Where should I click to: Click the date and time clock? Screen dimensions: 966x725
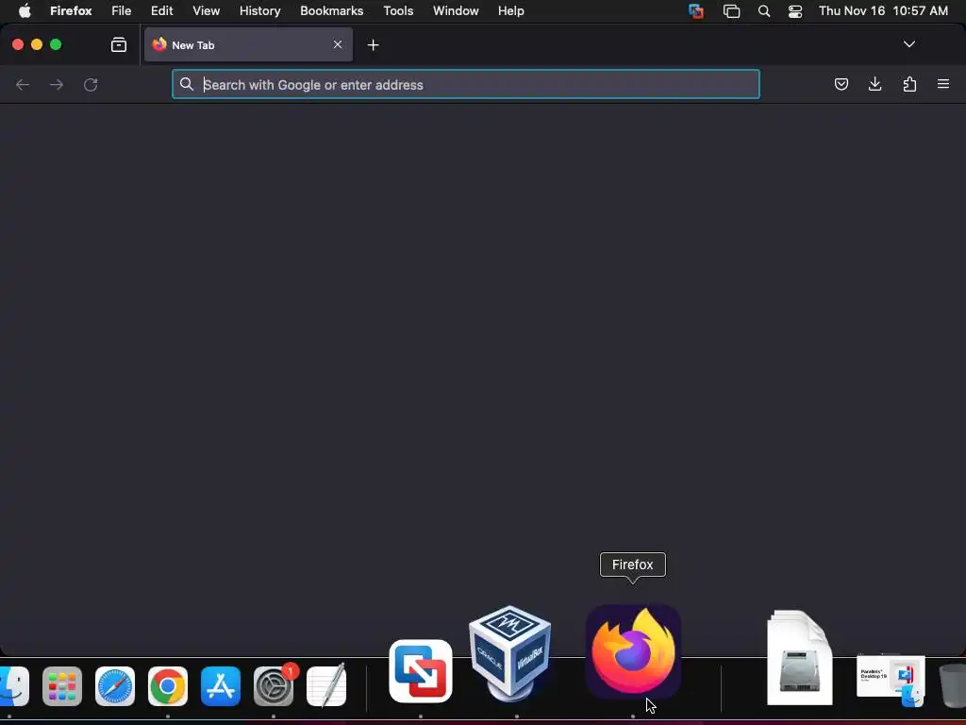[x=883, y=11]
